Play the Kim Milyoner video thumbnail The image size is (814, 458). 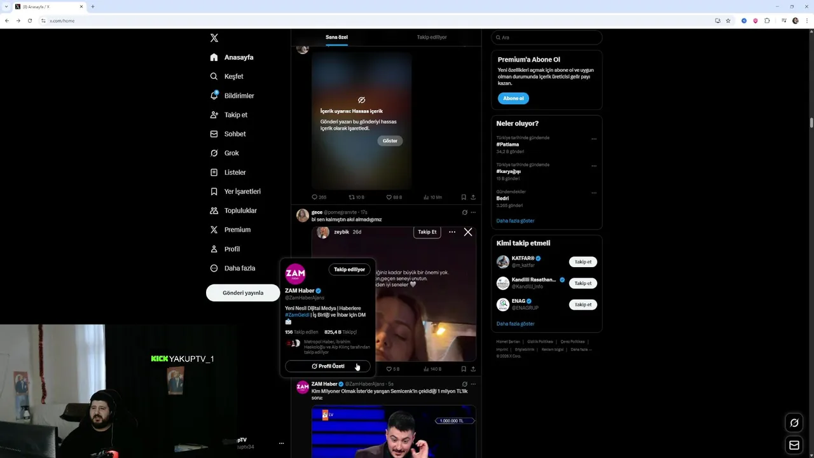pos(394,431)
